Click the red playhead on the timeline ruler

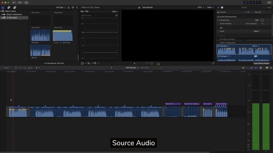13,71
